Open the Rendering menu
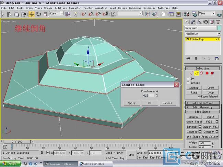 coord(135,8)
